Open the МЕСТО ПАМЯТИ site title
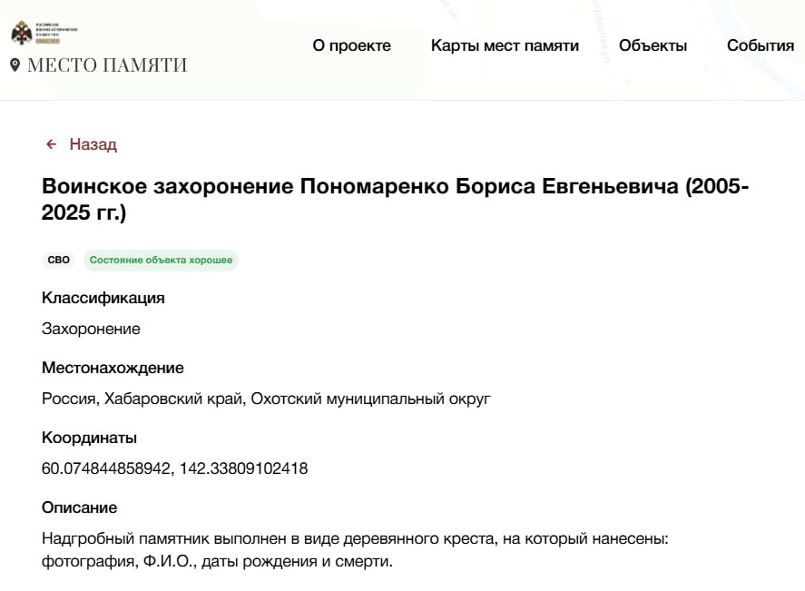This screenshot has height=591, width=805. click(x=107, y=65)
